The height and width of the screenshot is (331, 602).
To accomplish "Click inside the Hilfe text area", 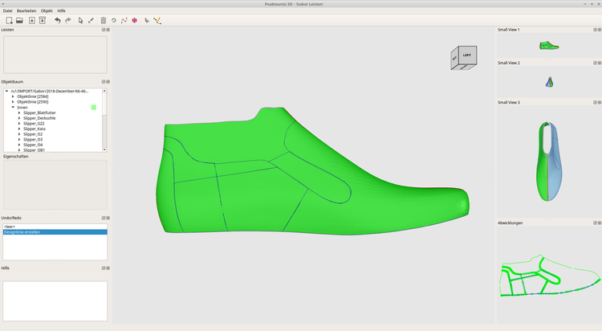I will click(x=55, y=301).
